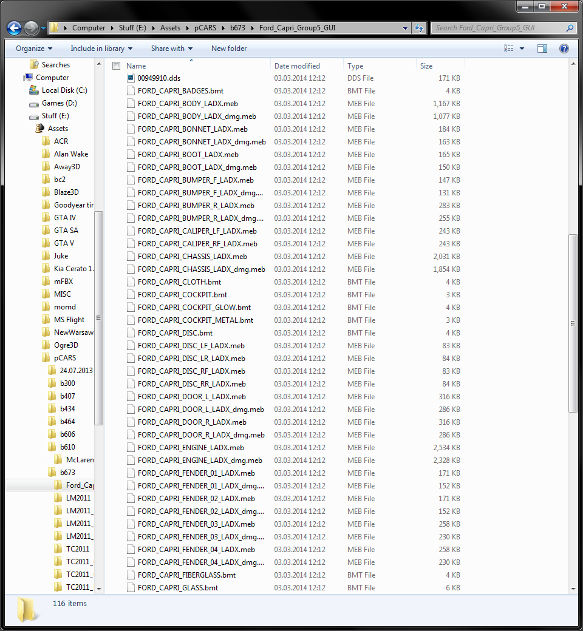Open Help via the question mark icon
The height and width of the screenshot is (631, 583).
pos(564,48)
